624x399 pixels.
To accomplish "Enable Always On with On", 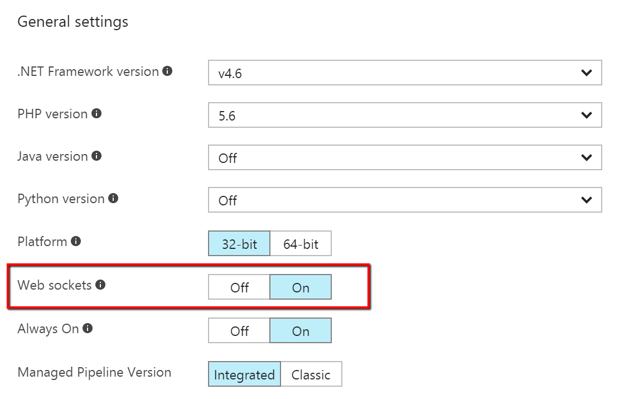I will [x=301, y=330].
